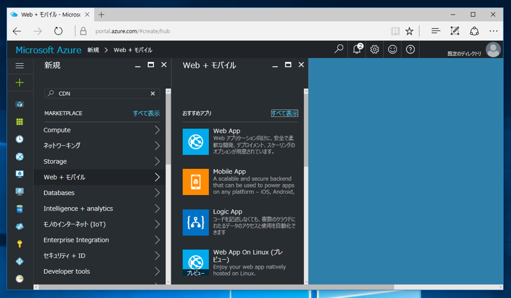Click the Mobile App title text
Screen dimensions: 511x298
coord(229,171)
